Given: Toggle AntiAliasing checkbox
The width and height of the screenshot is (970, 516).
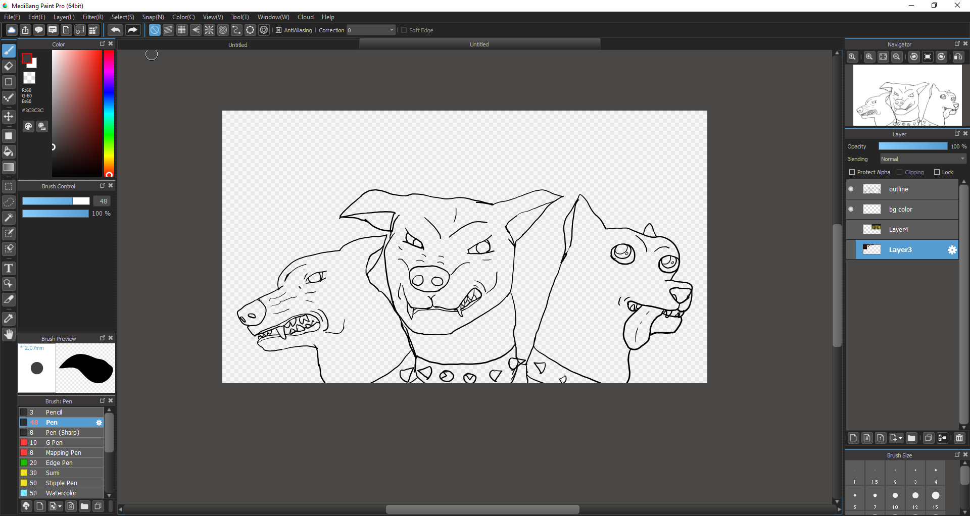Looking at the screenshot, I should (278, 30).
